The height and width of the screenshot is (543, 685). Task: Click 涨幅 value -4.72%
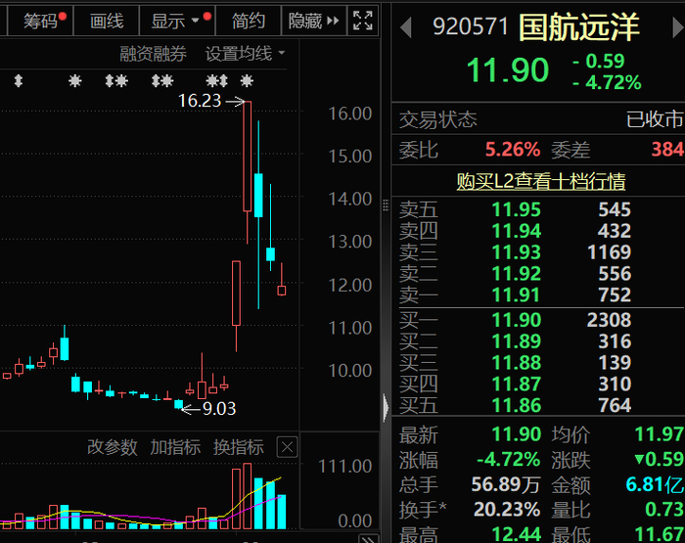509,460
